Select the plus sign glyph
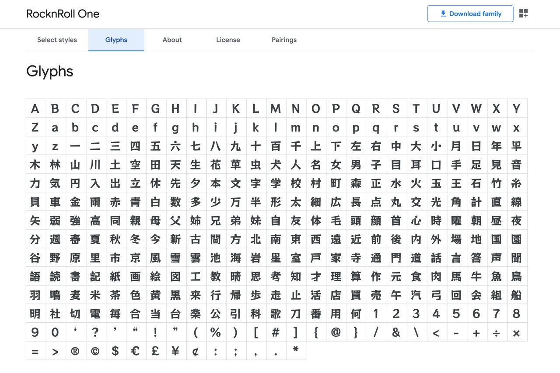The image size is (560, 373). tap(476, 332)
